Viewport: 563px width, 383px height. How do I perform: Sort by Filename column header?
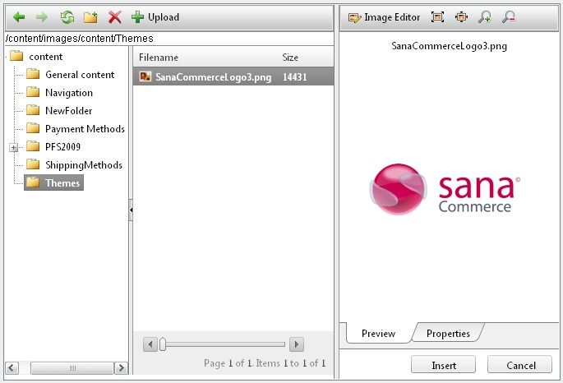[x=159, y=58]
